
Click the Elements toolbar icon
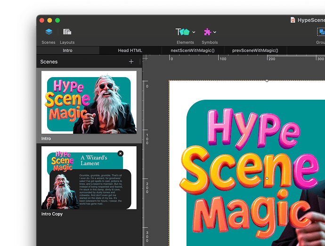[183, 32]
